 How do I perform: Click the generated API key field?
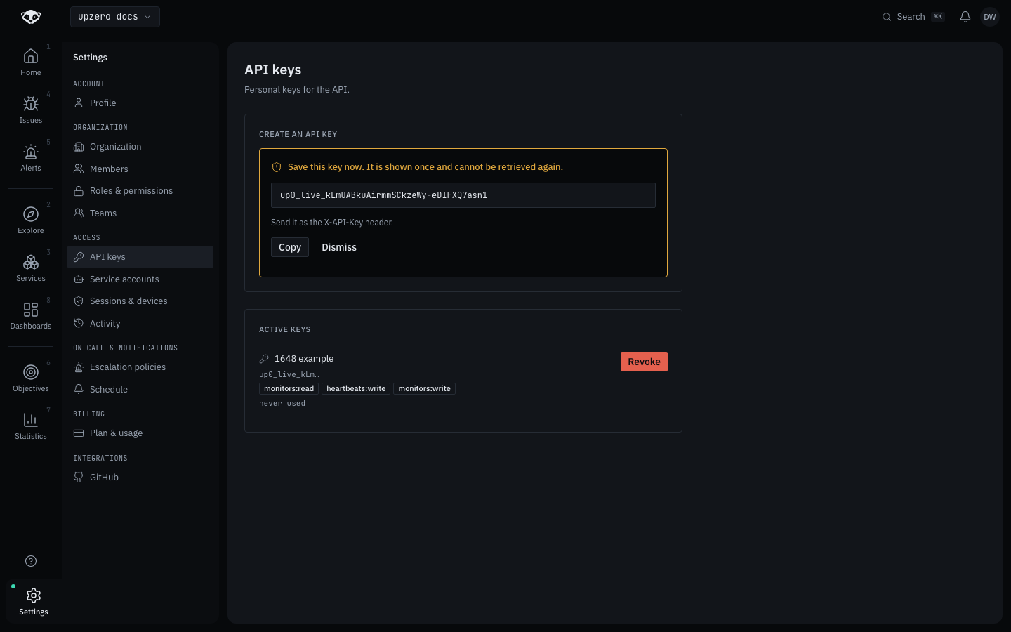tap(463, 195)
